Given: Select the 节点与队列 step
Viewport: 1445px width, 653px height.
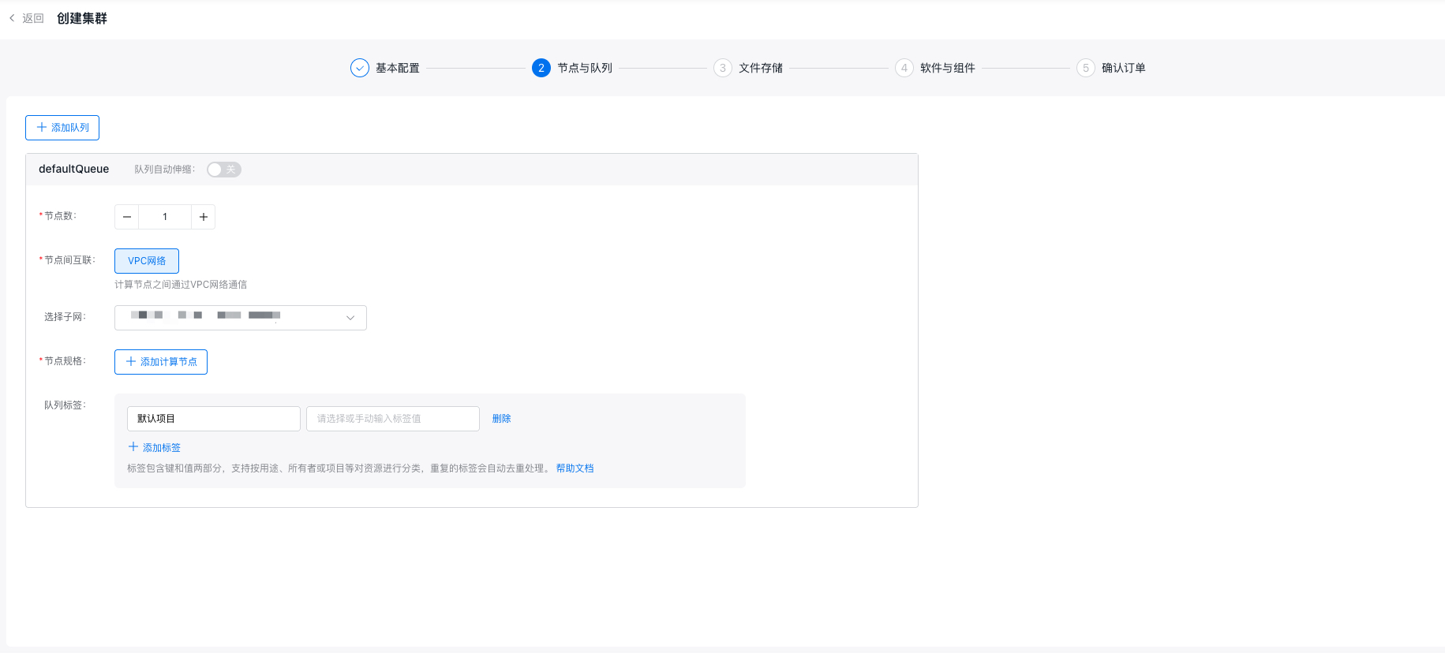Looking at the screenshot, I should 585,68.
